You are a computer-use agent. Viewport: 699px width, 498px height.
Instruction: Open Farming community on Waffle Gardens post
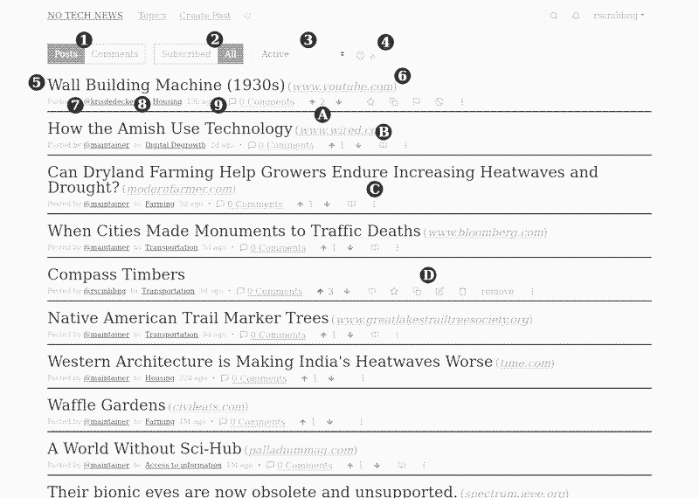[x=160, y=422]
